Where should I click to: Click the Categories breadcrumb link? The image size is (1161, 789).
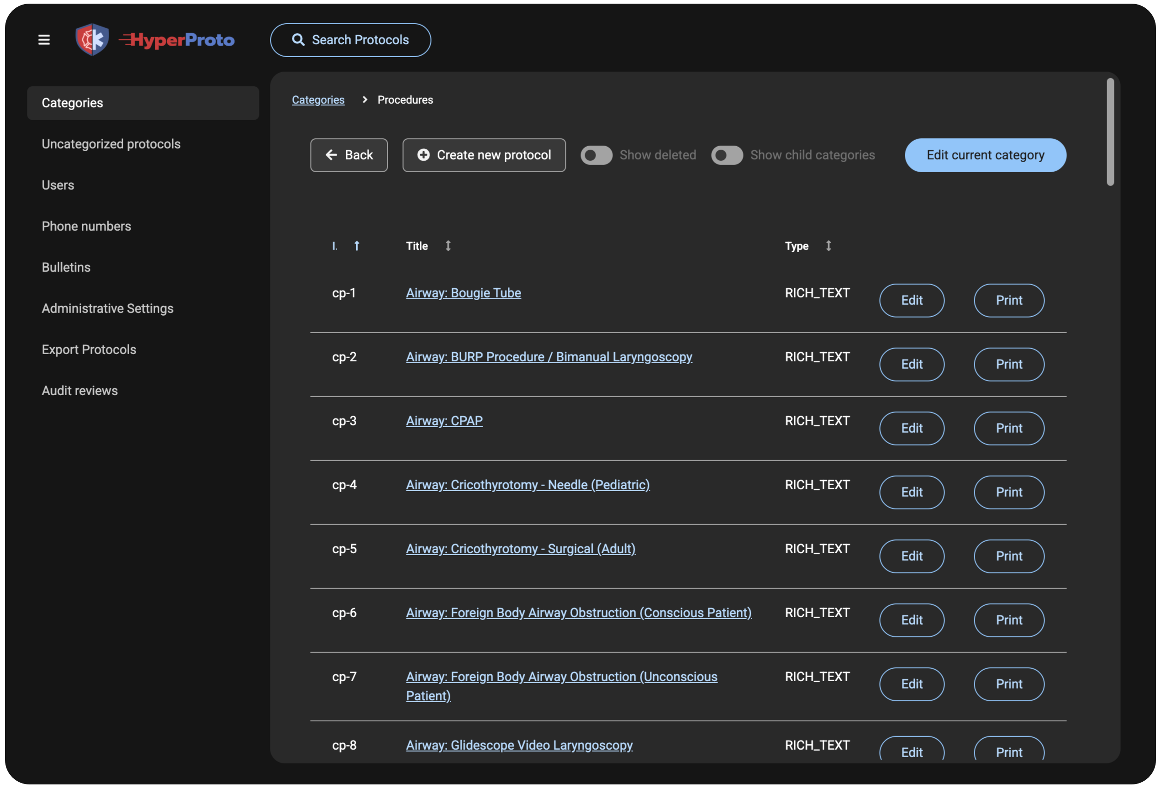point(318,100)
